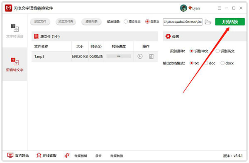Start conversion with 开始转换 button
Screen dimensions: 249x163
(230, 22)
